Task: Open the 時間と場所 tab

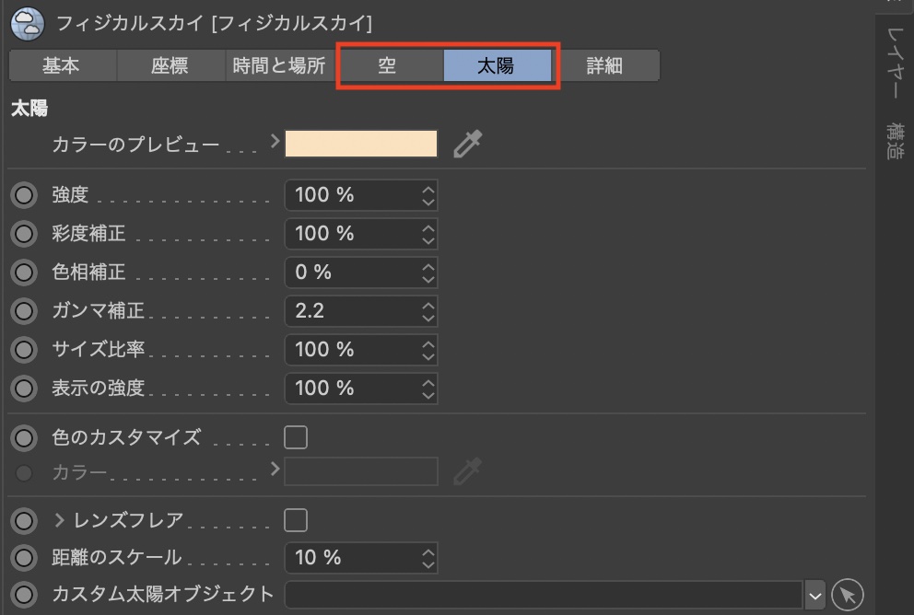Action: tap(279, 66)
